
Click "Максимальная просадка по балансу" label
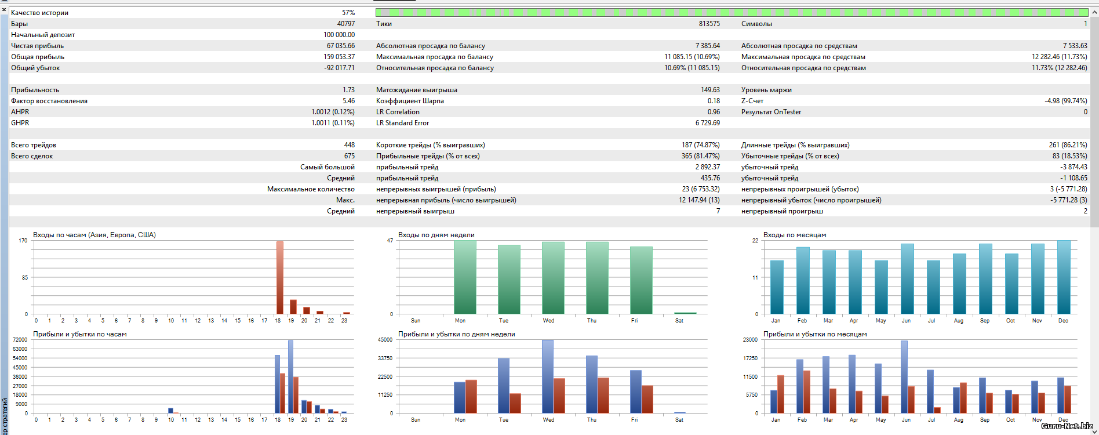click(435, 57)
